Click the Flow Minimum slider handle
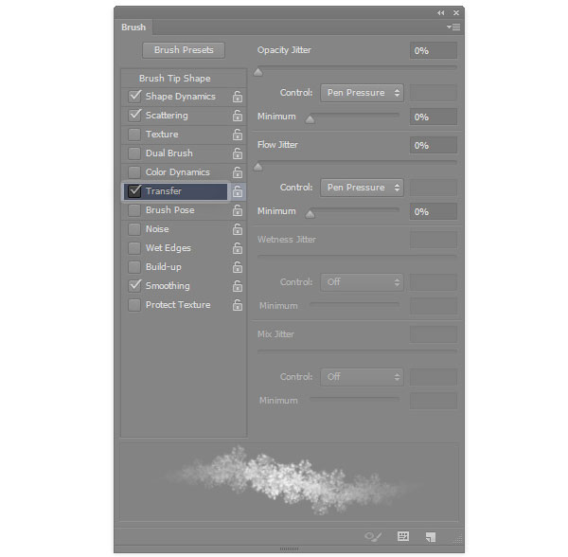Screen dimensions: 568x557 [311, 214]
